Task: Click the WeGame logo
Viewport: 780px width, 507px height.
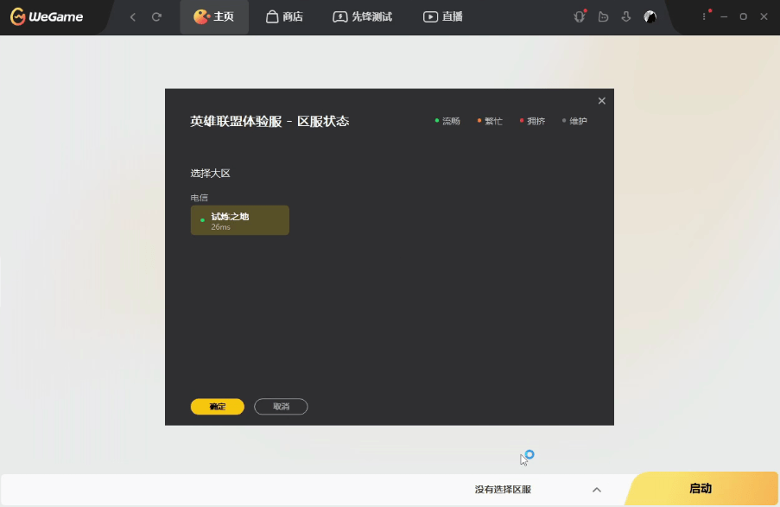Action: tap(47, 17)
